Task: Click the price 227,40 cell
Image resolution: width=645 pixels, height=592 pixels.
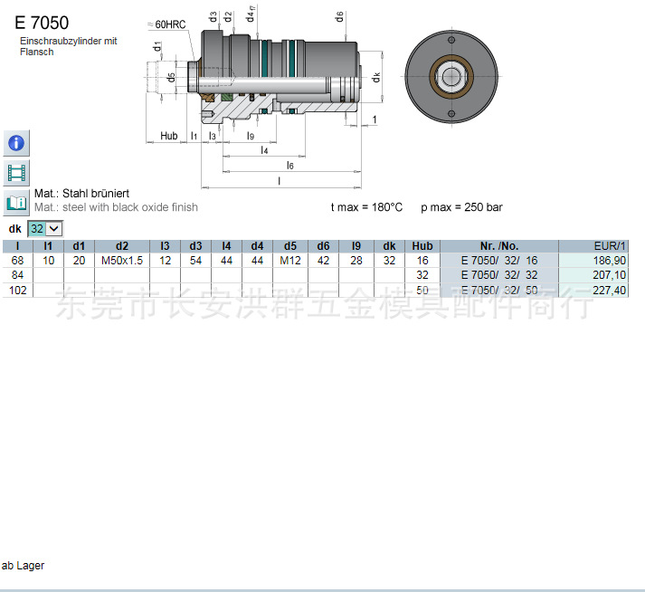Action: [x=609, y=290]
